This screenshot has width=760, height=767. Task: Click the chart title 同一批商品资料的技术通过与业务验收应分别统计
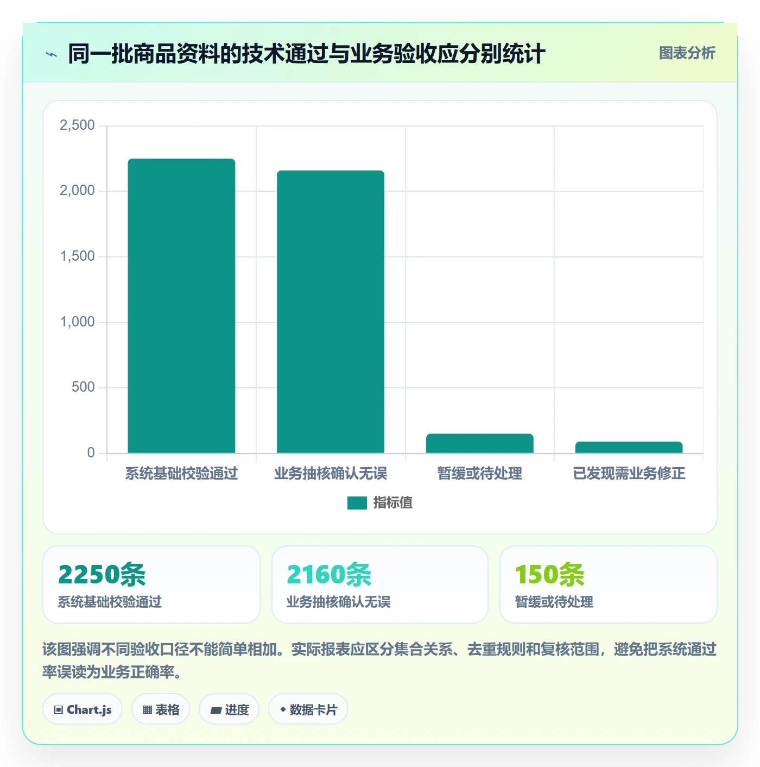pyautogui.click(x=306, y=54)
